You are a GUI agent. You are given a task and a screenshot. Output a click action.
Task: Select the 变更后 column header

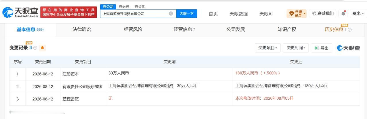tap(296, 62)
